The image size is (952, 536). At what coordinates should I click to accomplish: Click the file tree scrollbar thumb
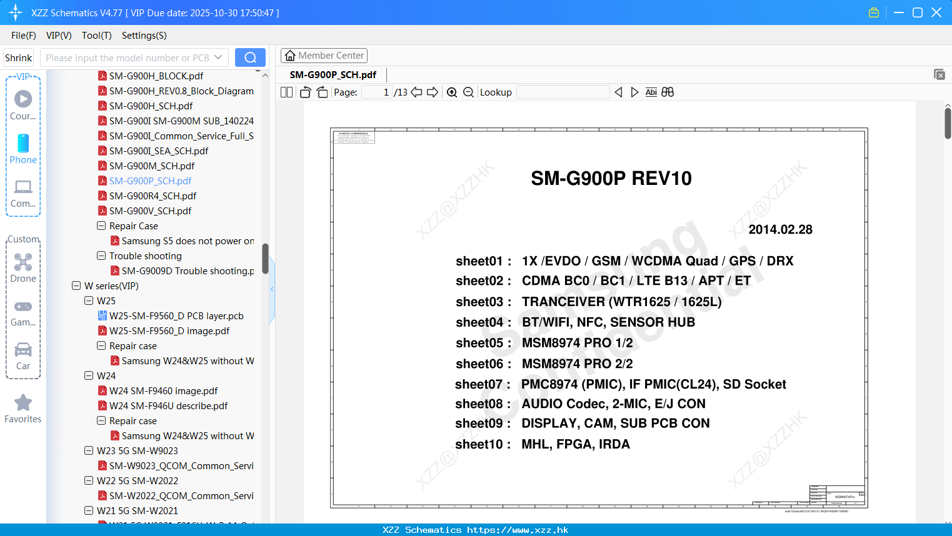(265, 259)
